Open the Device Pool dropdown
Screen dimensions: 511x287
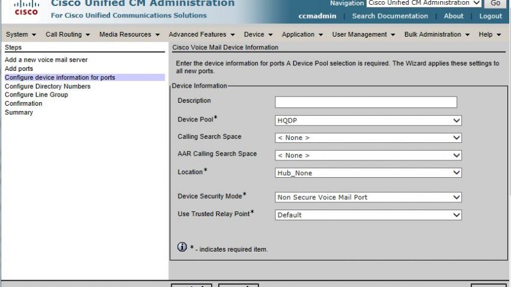[x=368, y=121]
